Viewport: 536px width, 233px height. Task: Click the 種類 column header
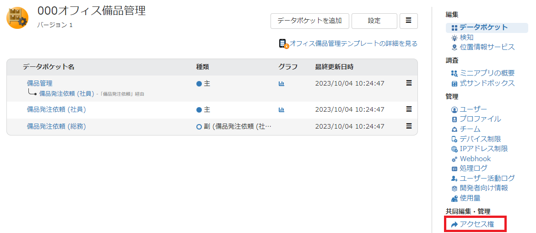click(x=202, y=67)
